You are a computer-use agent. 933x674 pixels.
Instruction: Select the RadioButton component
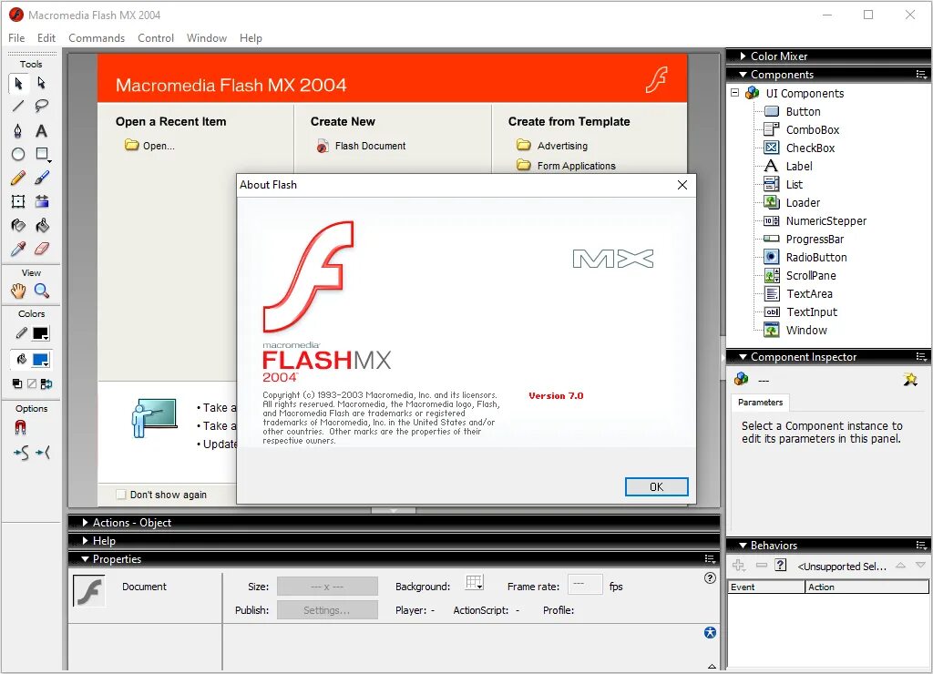click(x=805, y=257)
